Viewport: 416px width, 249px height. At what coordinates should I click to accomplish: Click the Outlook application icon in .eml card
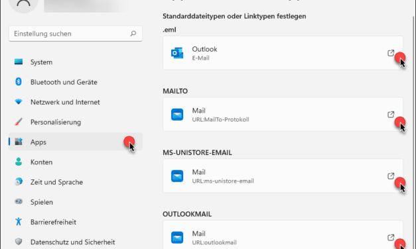[x=177, y=53]
